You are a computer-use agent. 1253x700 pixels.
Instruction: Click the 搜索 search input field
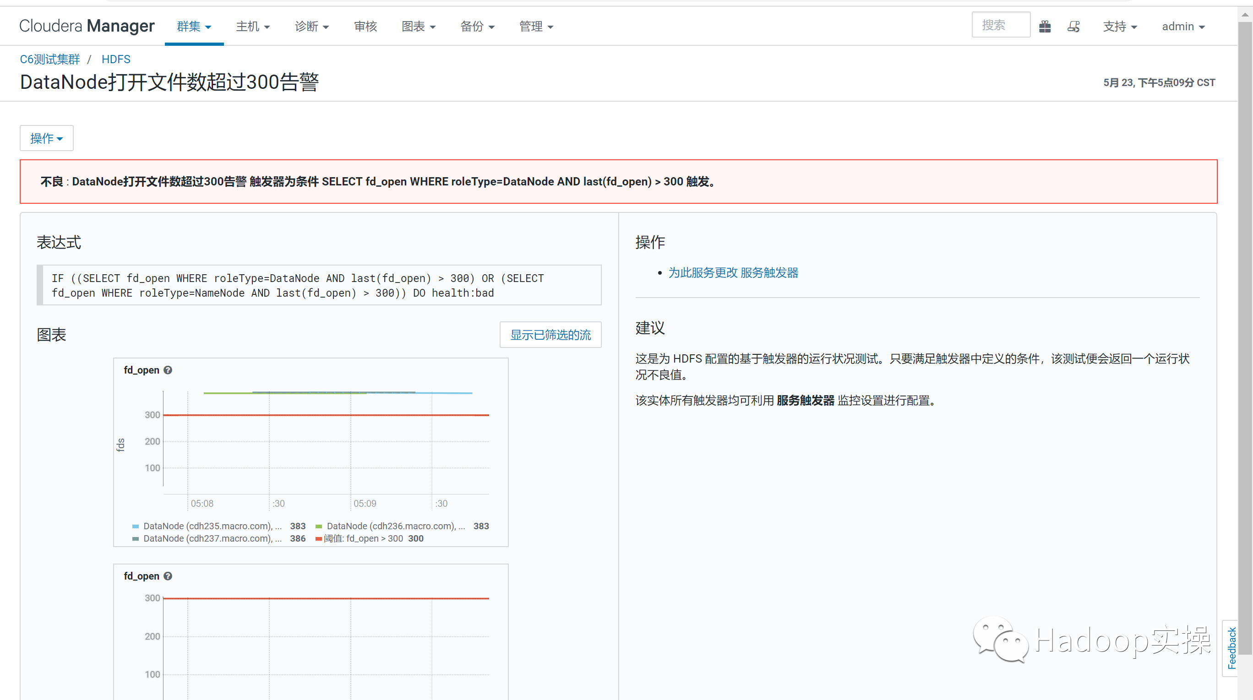(1001, 24)
